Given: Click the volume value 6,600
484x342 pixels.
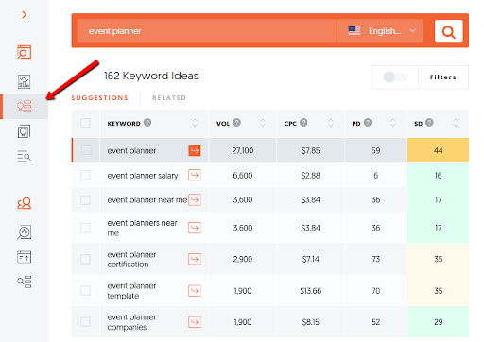Looking at the screenshot, I should (243, 176).
